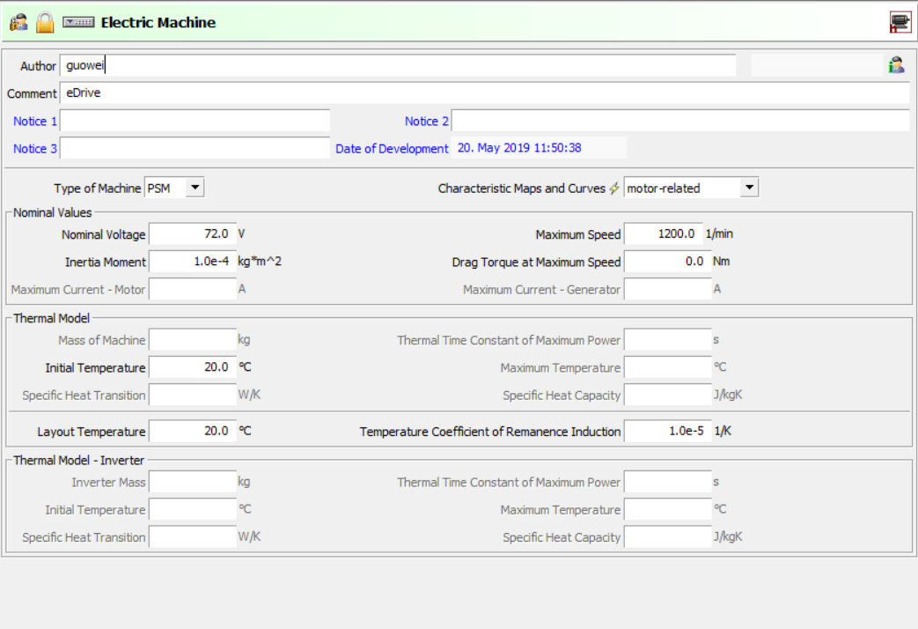Click into the Comment field
This screenshot has width=918, height=629.
point(484,93)
